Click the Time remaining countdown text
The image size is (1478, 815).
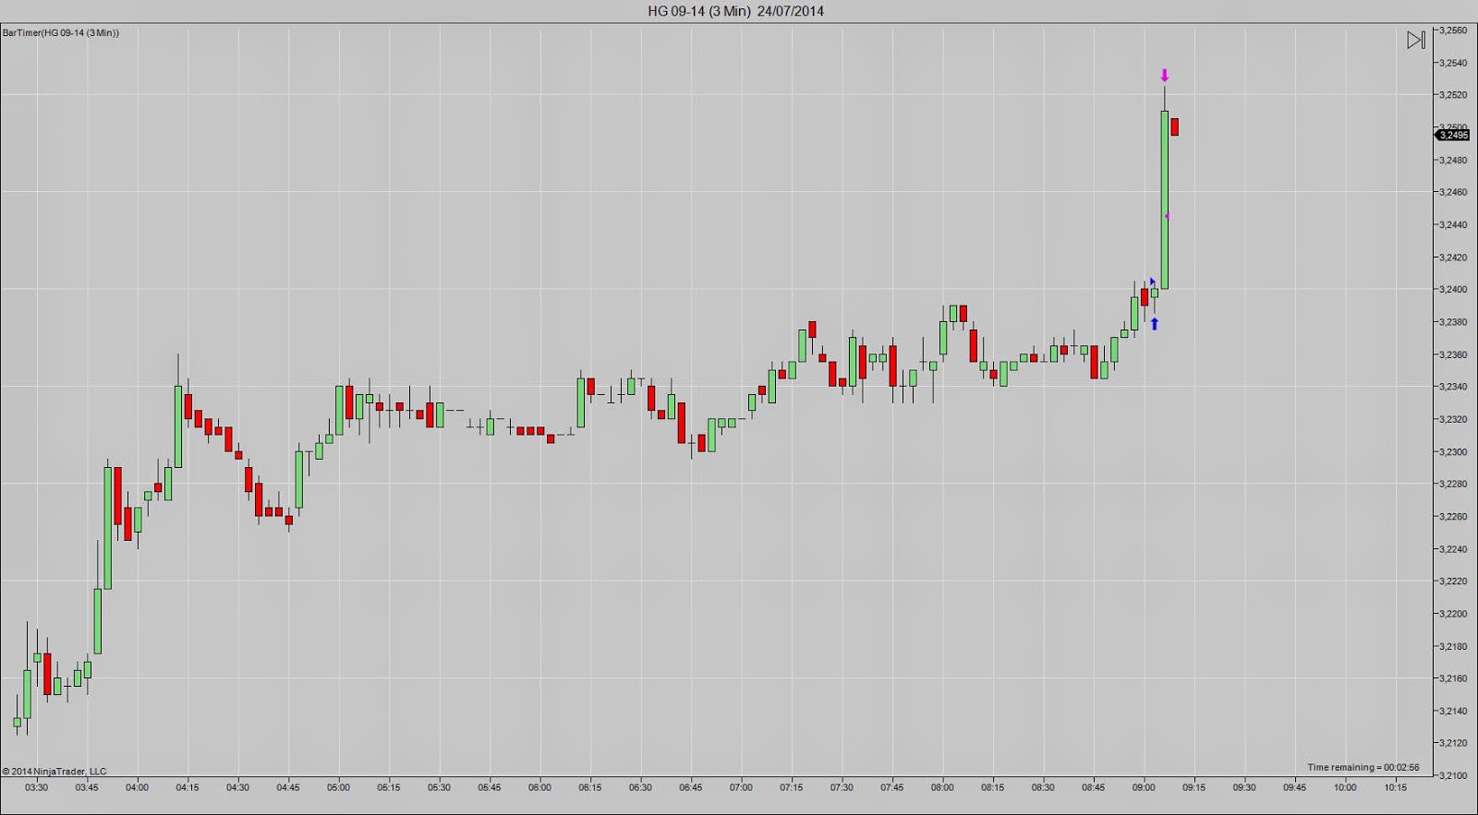click(1363, 767)
